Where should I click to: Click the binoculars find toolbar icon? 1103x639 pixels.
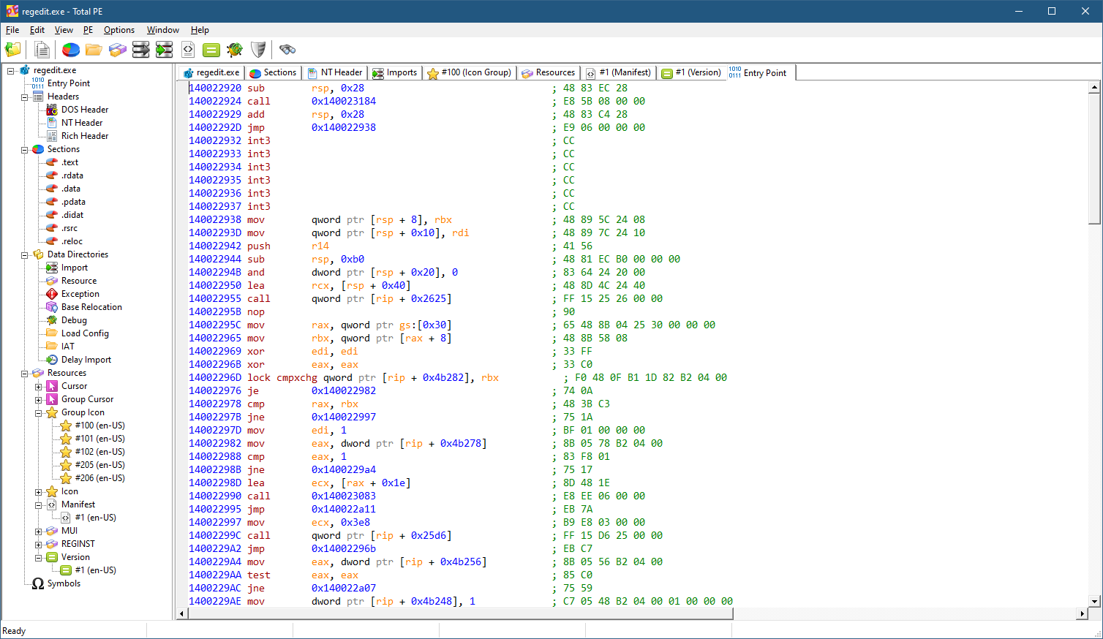click(287, 50)
